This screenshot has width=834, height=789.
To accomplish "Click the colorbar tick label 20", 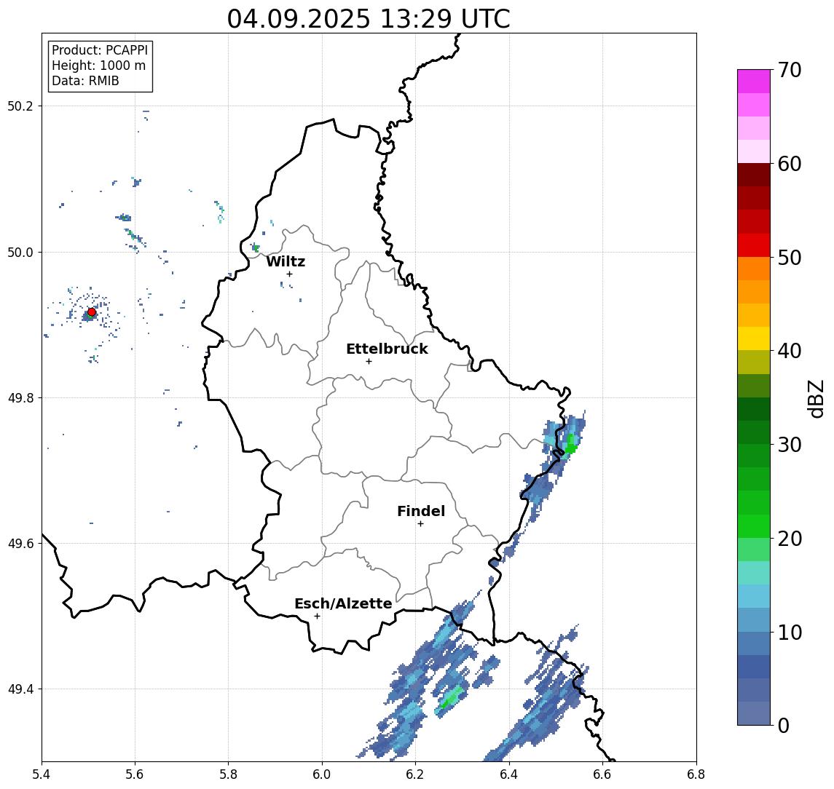I will 790,539.
